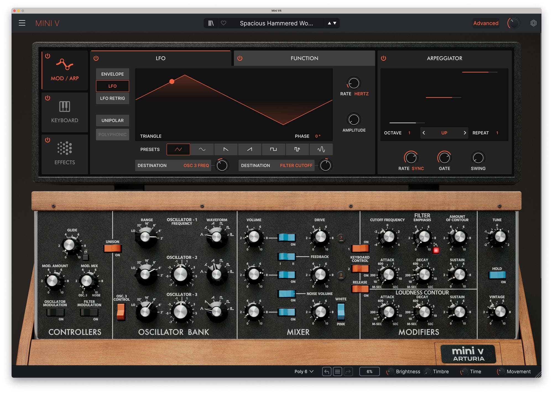Click the Advanced button

pyautogui.click(x=486, y=23)
